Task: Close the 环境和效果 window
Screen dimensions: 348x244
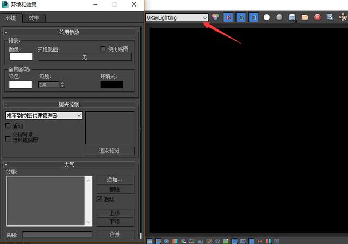Action: (x=134, y=4)
